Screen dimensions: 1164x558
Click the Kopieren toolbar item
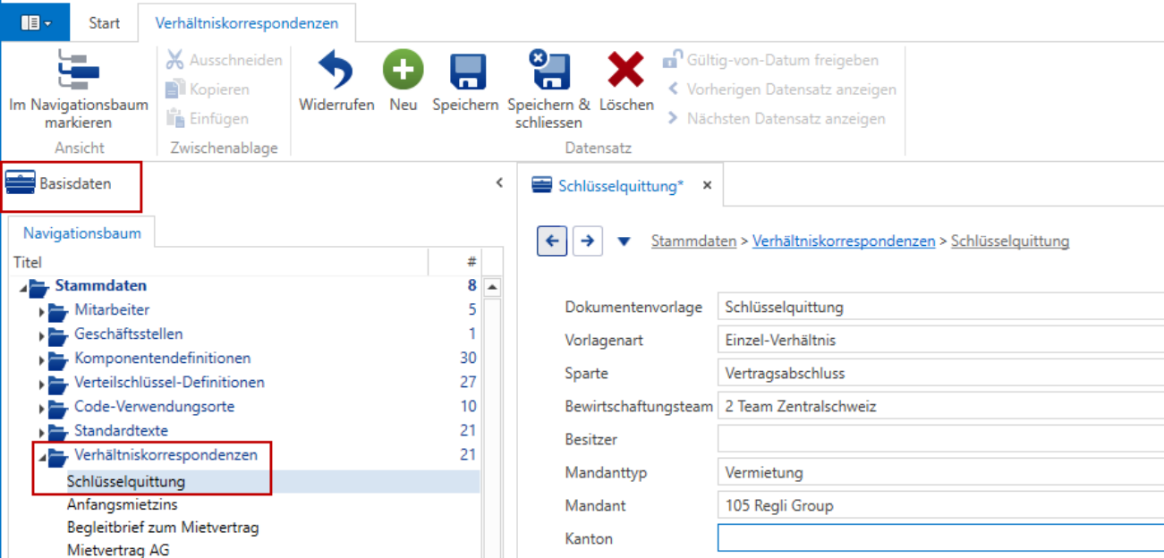(x=208, y=89)
